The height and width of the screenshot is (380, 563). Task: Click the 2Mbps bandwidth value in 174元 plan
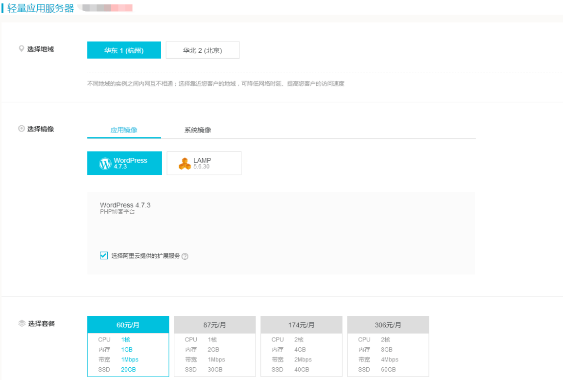tap(303, 359)
